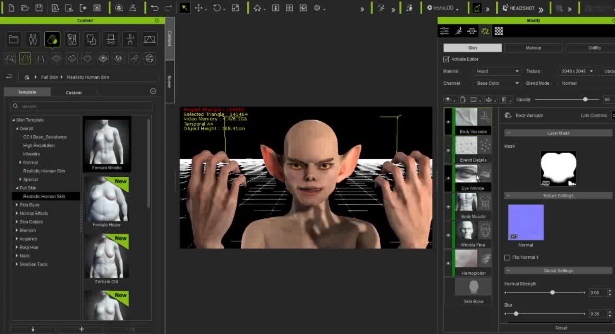Image resolution: width=615 pixels, height=334 pixels.
Task: Click the down arrow apply button
Action: tap(33, 329)
